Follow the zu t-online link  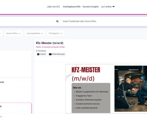(x=108, y=7)
